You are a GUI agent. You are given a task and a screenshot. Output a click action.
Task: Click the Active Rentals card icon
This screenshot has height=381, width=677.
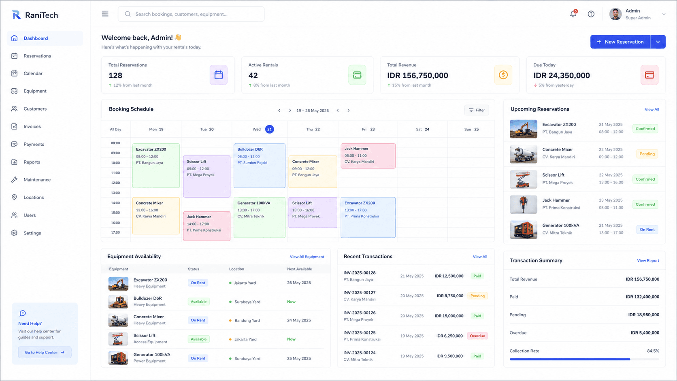(357, 75)
